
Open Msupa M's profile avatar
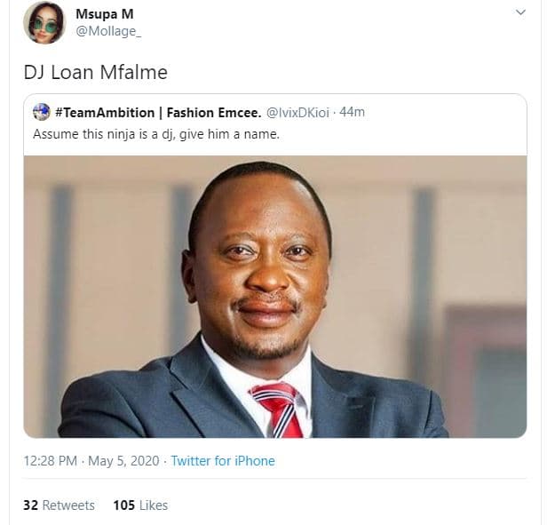(x=44, y=22)
